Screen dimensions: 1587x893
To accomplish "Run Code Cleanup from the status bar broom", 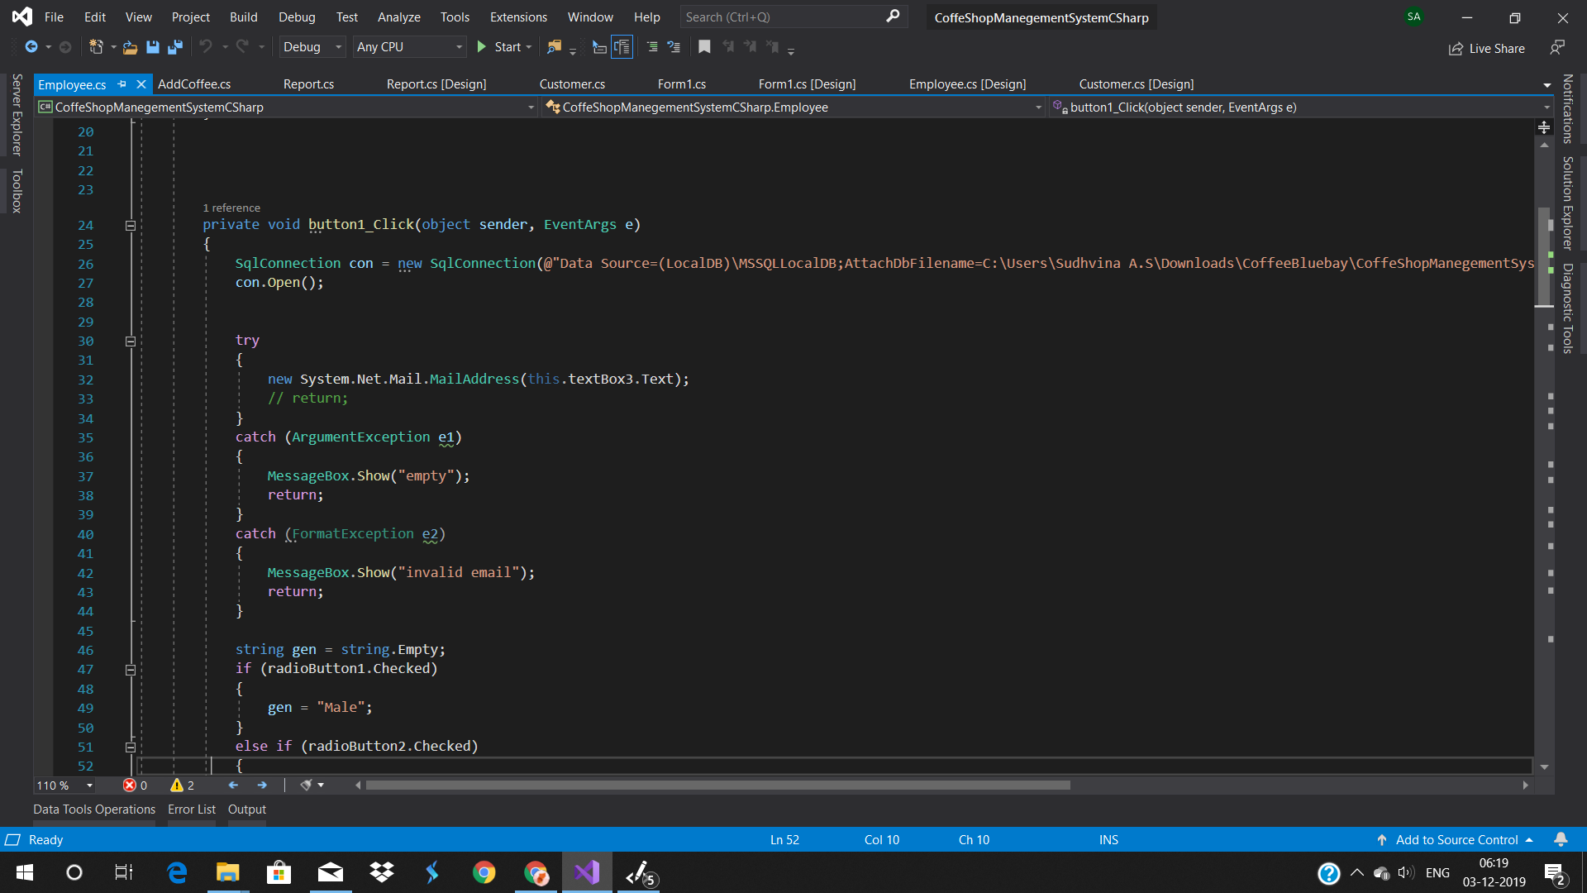I will coord(308,785).
